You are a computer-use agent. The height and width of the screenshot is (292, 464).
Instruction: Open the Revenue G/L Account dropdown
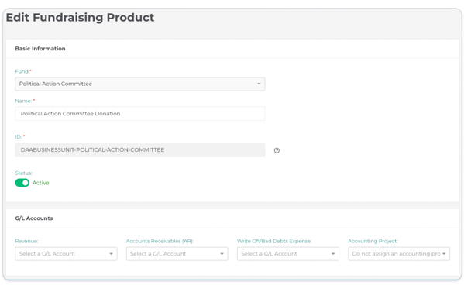pyautogui.click(x=66, y=254)
